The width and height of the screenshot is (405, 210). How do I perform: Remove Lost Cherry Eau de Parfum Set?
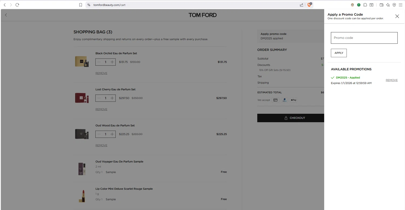(x=101, y=109)
